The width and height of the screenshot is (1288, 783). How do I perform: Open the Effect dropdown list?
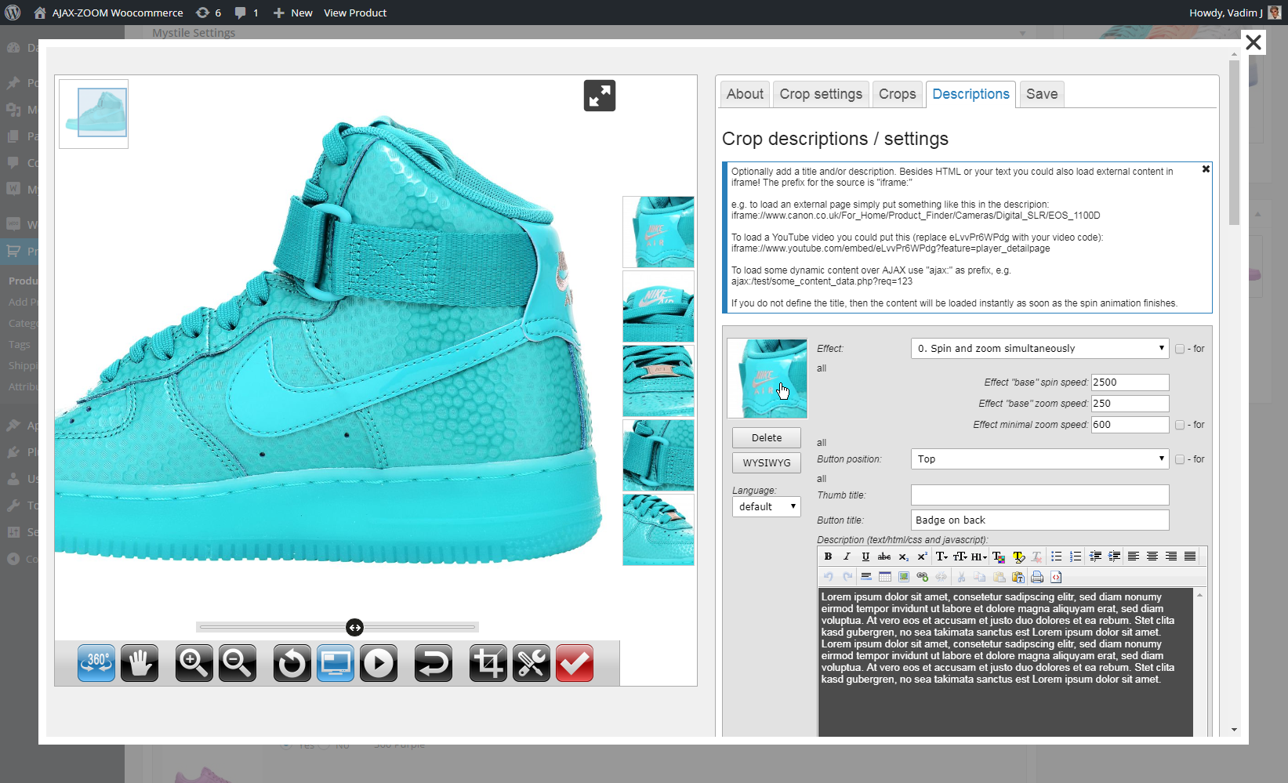(x=1039, y=349)
